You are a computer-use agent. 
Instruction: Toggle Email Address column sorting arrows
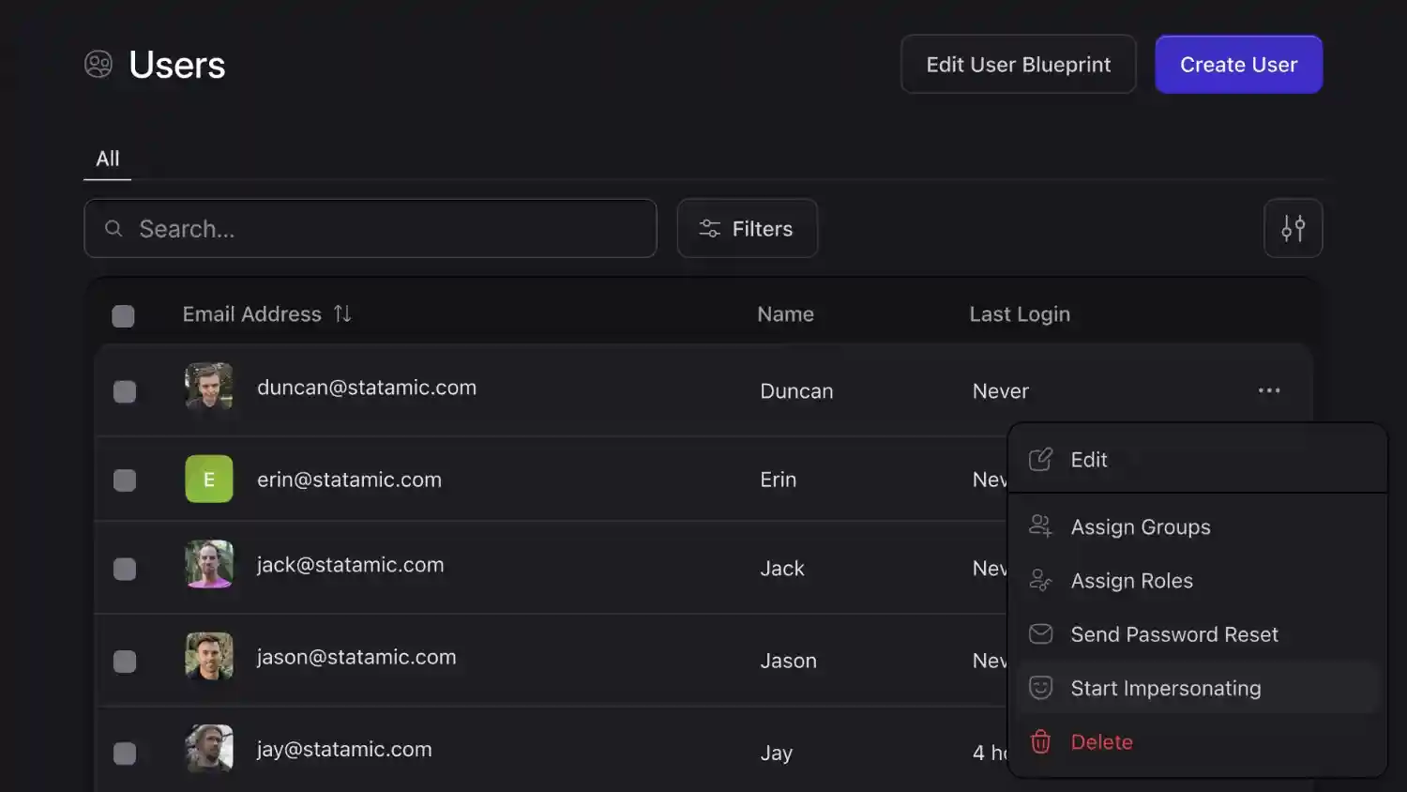coord(342,314)
